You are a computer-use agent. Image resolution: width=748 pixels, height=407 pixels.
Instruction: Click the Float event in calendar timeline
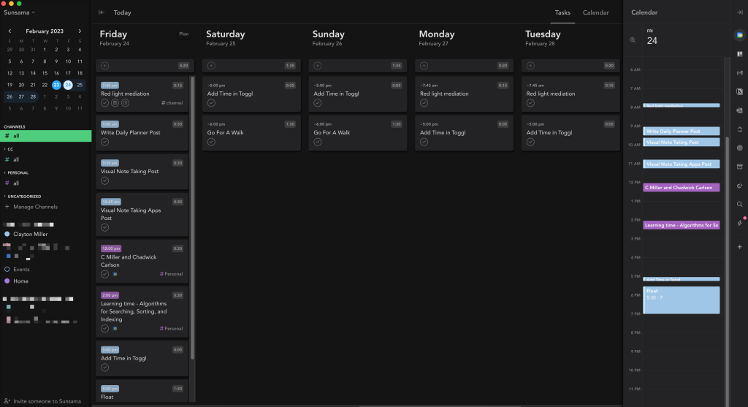coord(682,300)
